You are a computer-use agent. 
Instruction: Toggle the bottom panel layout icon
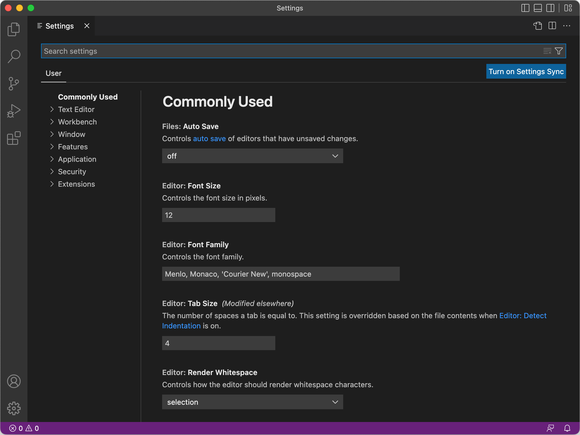538,8
